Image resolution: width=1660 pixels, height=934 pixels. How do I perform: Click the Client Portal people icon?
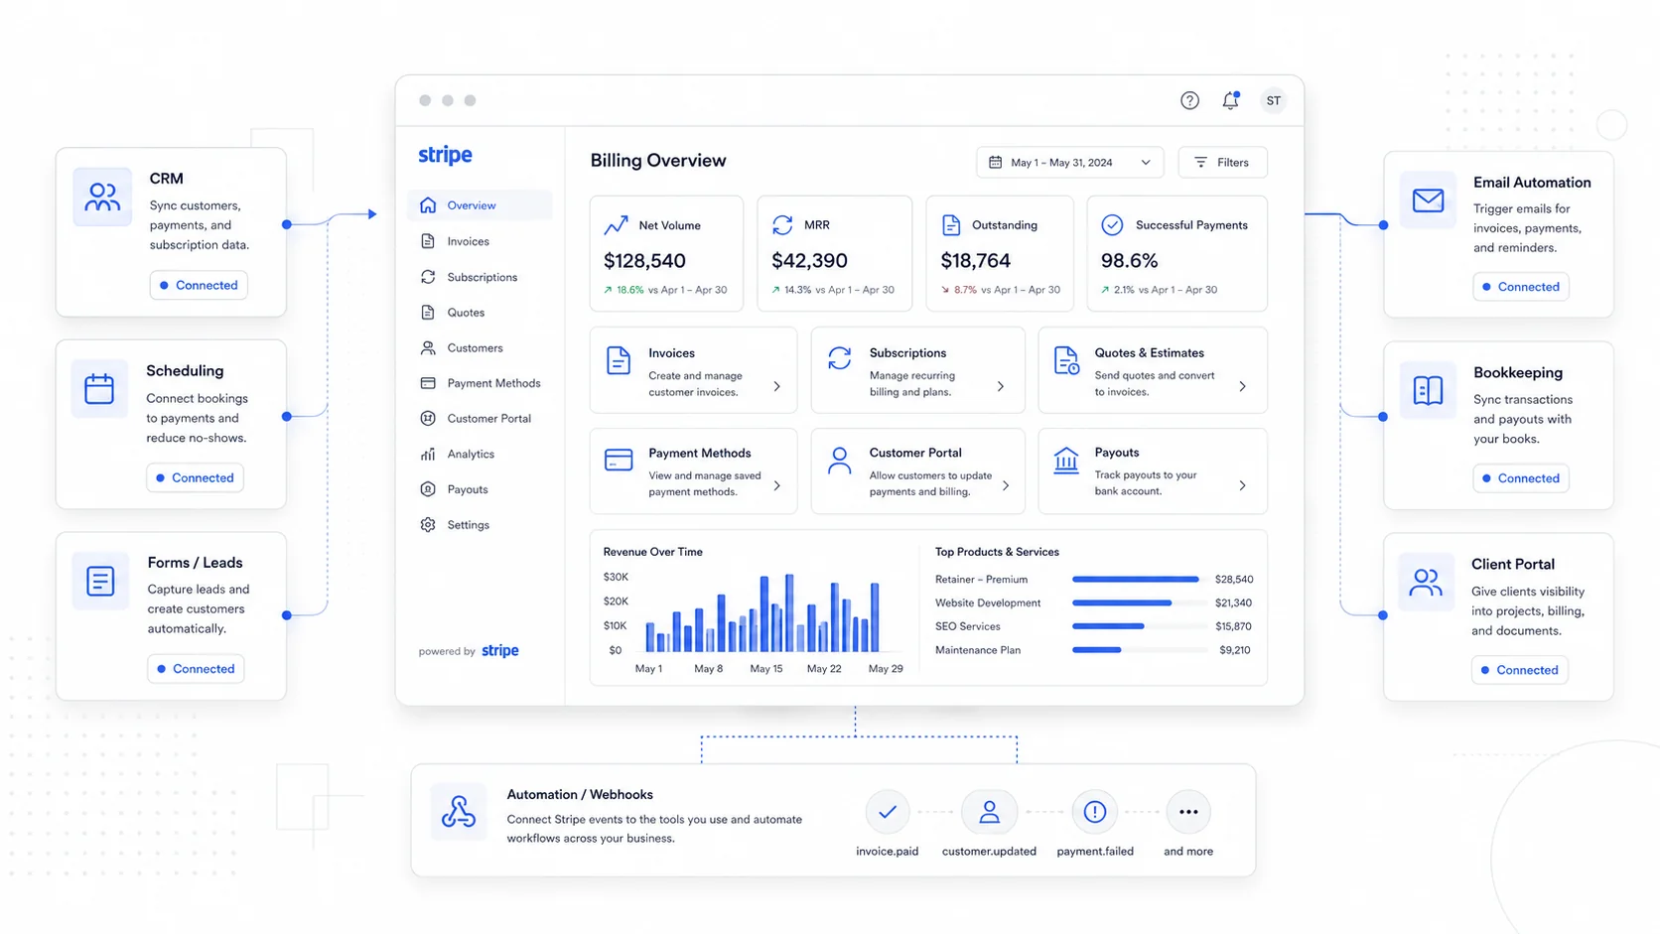tap(1426, 582)
